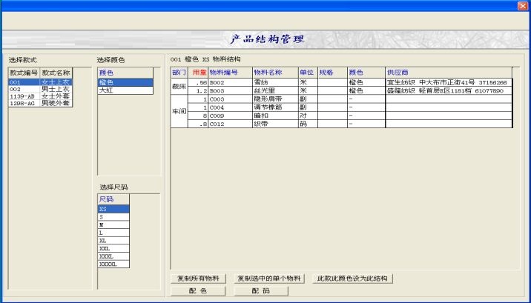Click the red 用量 column header
531x303 pixels.
click(198, 73)
